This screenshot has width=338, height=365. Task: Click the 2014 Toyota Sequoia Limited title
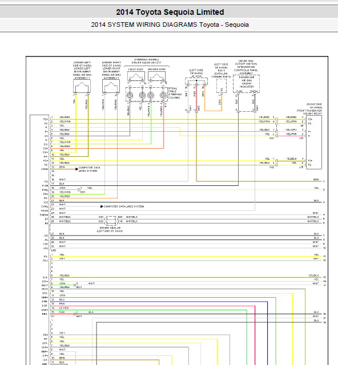pos(170,12)
